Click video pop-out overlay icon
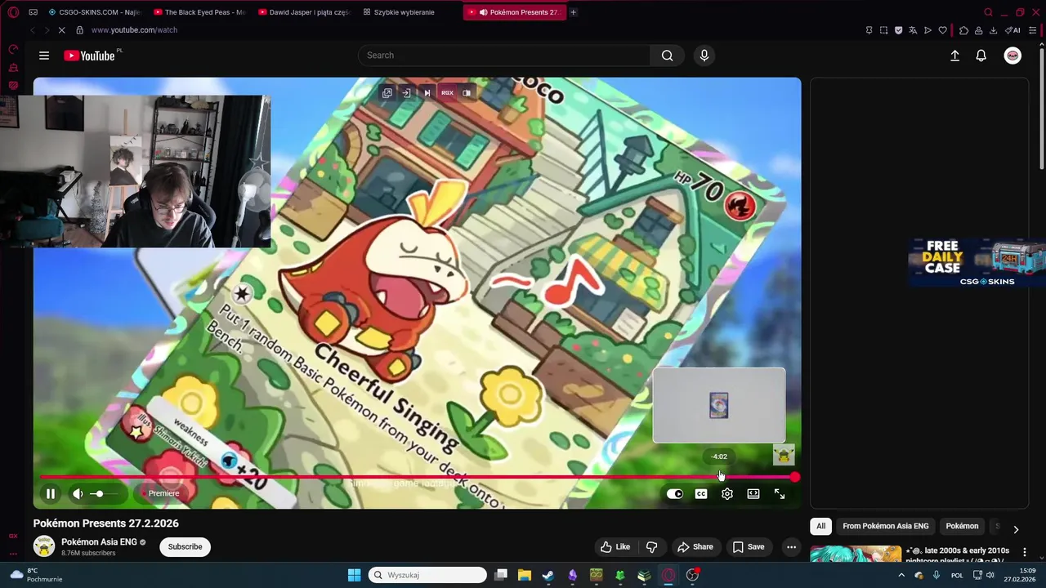Image resolution: width=1046 pixels, height=588 pixels. 387,93
